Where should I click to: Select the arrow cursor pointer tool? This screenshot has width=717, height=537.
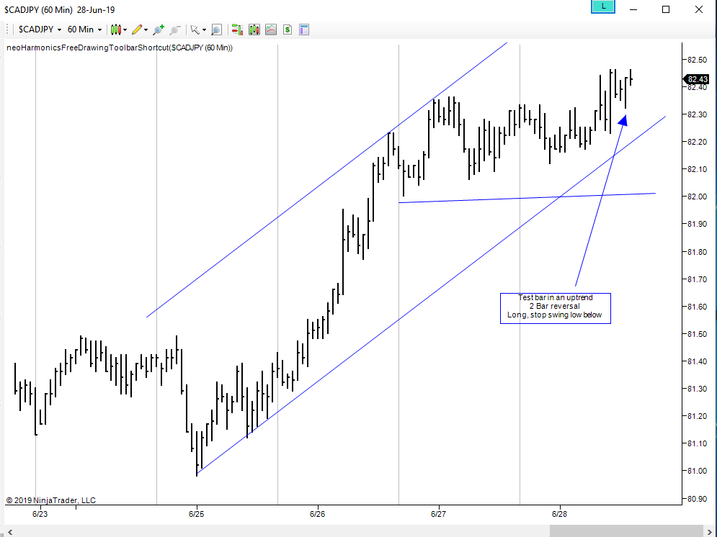pos(195,30)
